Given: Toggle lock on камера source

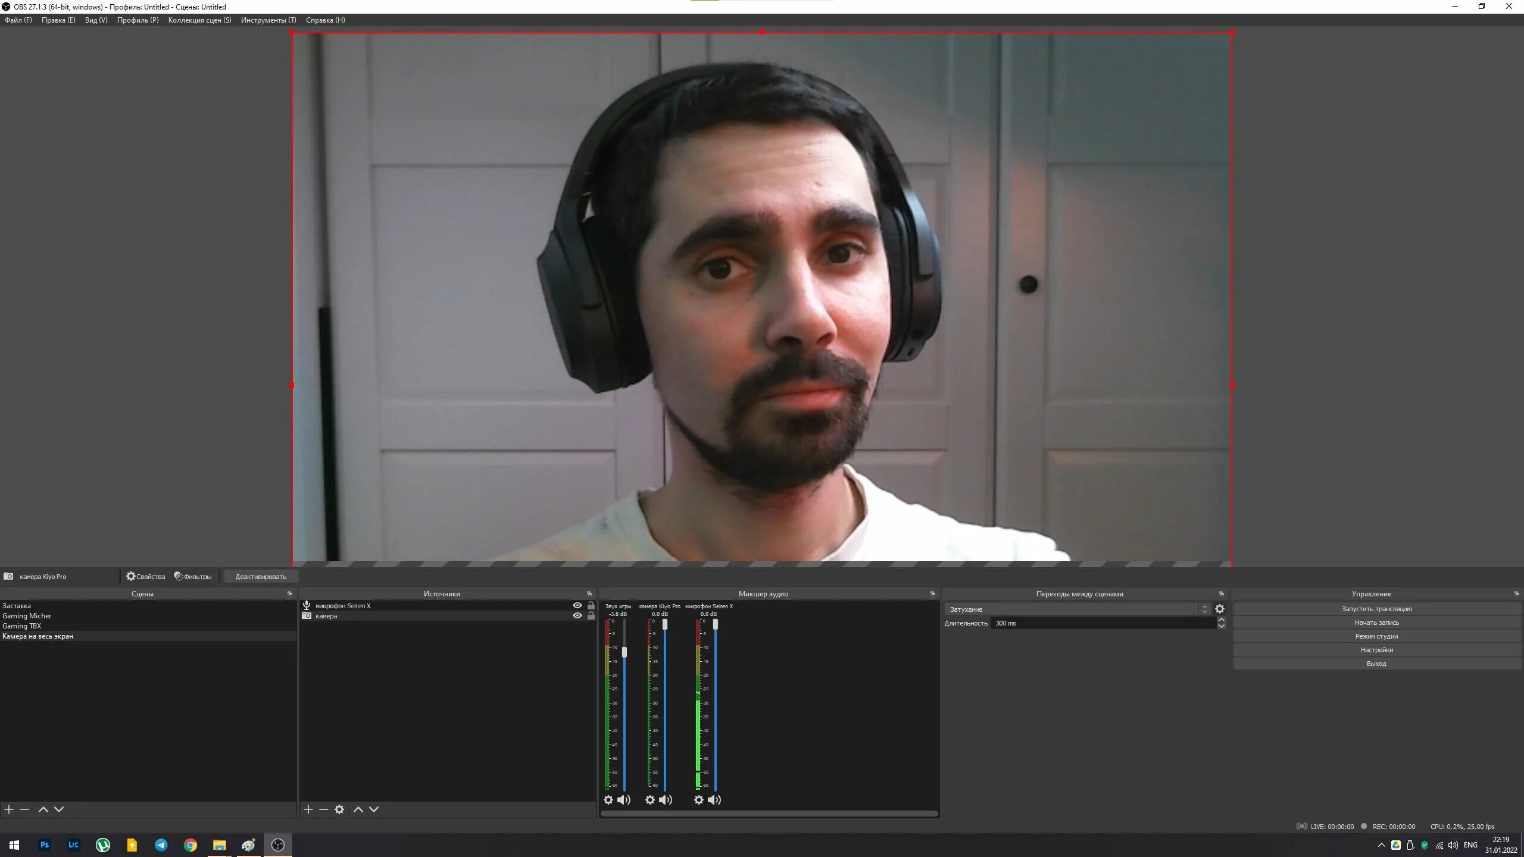Looking at the screenshot, I should click(x=591, y=615).
